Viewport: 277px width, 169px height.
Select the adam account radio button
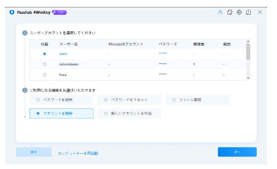coord(44,54)
